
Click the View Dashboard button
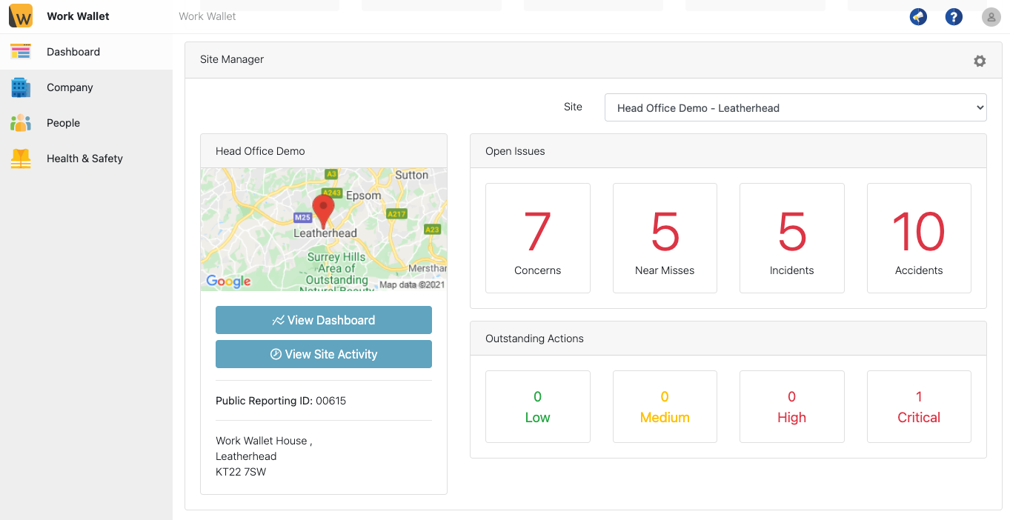click(324, 320)
